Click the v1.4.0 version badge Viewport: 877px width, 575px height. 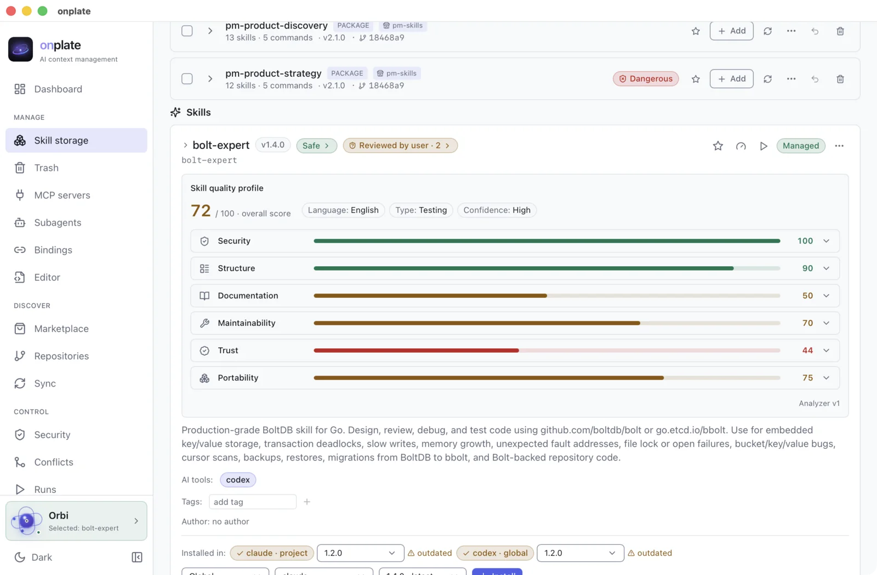tap(273, 145)
